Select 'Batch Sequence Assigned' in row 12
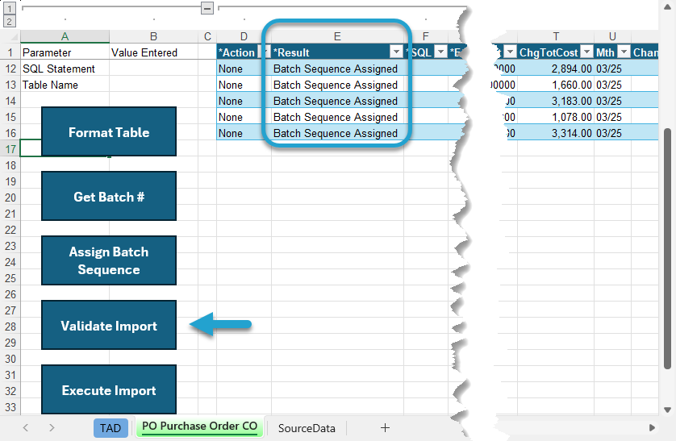This screenshot has height=441, width=676. tap(337, 69)
